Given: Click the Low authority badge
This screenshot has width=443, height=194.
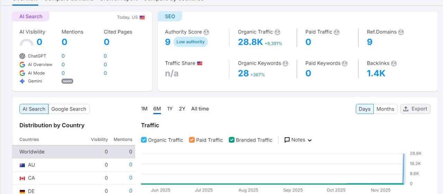Looking at the screenshot, I should click(190, 42).
